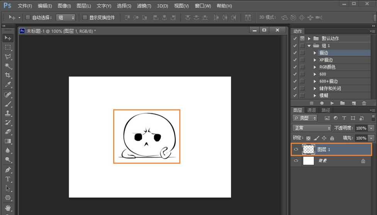Screen dimensions: 377x215
Task: Click the lock transparent pixels icon
Action: click(308, 138)
